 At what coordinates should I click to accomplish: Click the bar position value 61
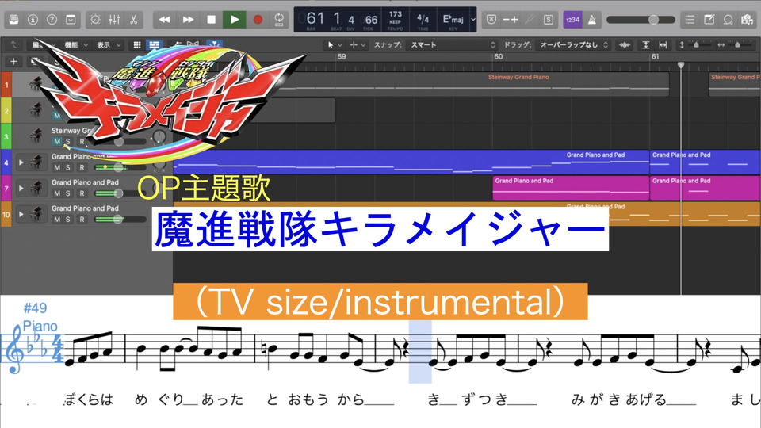tap(315, 18)
